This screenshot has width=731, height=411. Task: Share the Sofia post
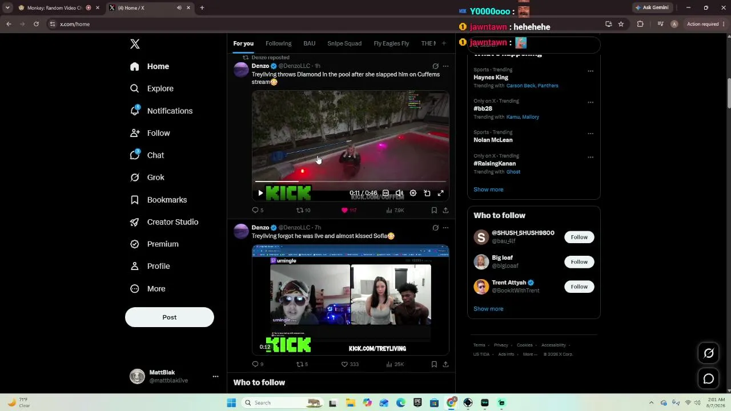coord(445,364)
